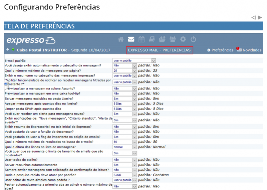Open função de desanexar dropdown
Image resolution: width=267 pixels, height=190 pixels.
click(124, 132)
